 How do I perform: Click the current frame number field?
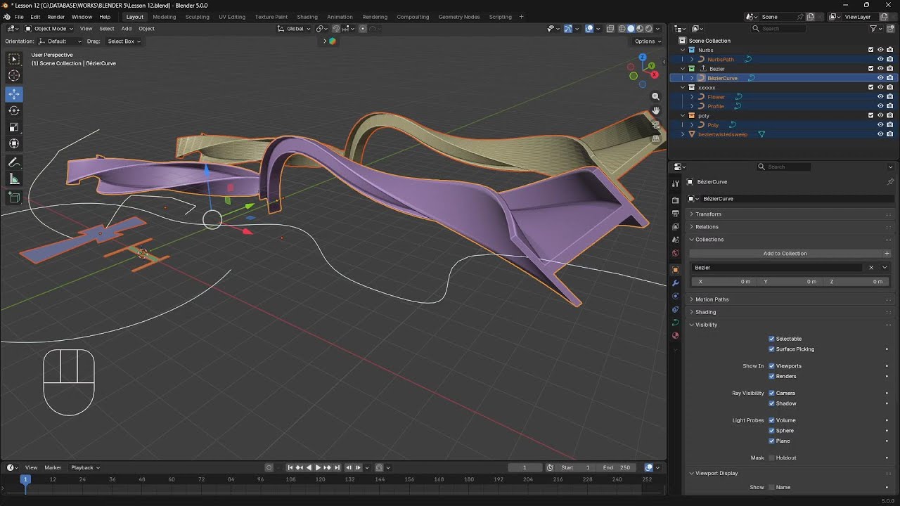(x=525, y=467)
